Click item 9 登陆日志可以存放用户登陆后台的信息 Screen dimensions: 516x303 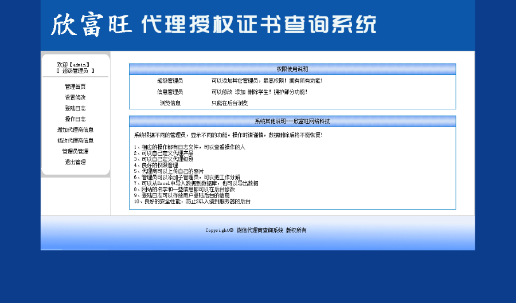click(x=182, y=195)
